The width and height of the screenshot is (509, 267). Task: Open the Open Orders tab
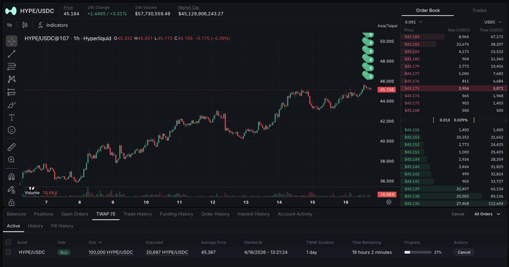click(x=74, y=214)
